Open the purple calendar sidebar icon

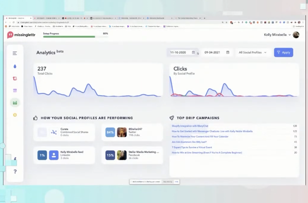pos(15,91)
